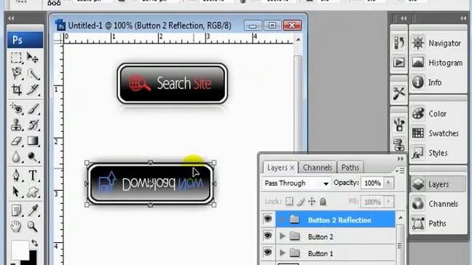Viewport: 472px width, 265px height.
Task: Collapse the toolbox with double arrows
Action: [11, 18]
